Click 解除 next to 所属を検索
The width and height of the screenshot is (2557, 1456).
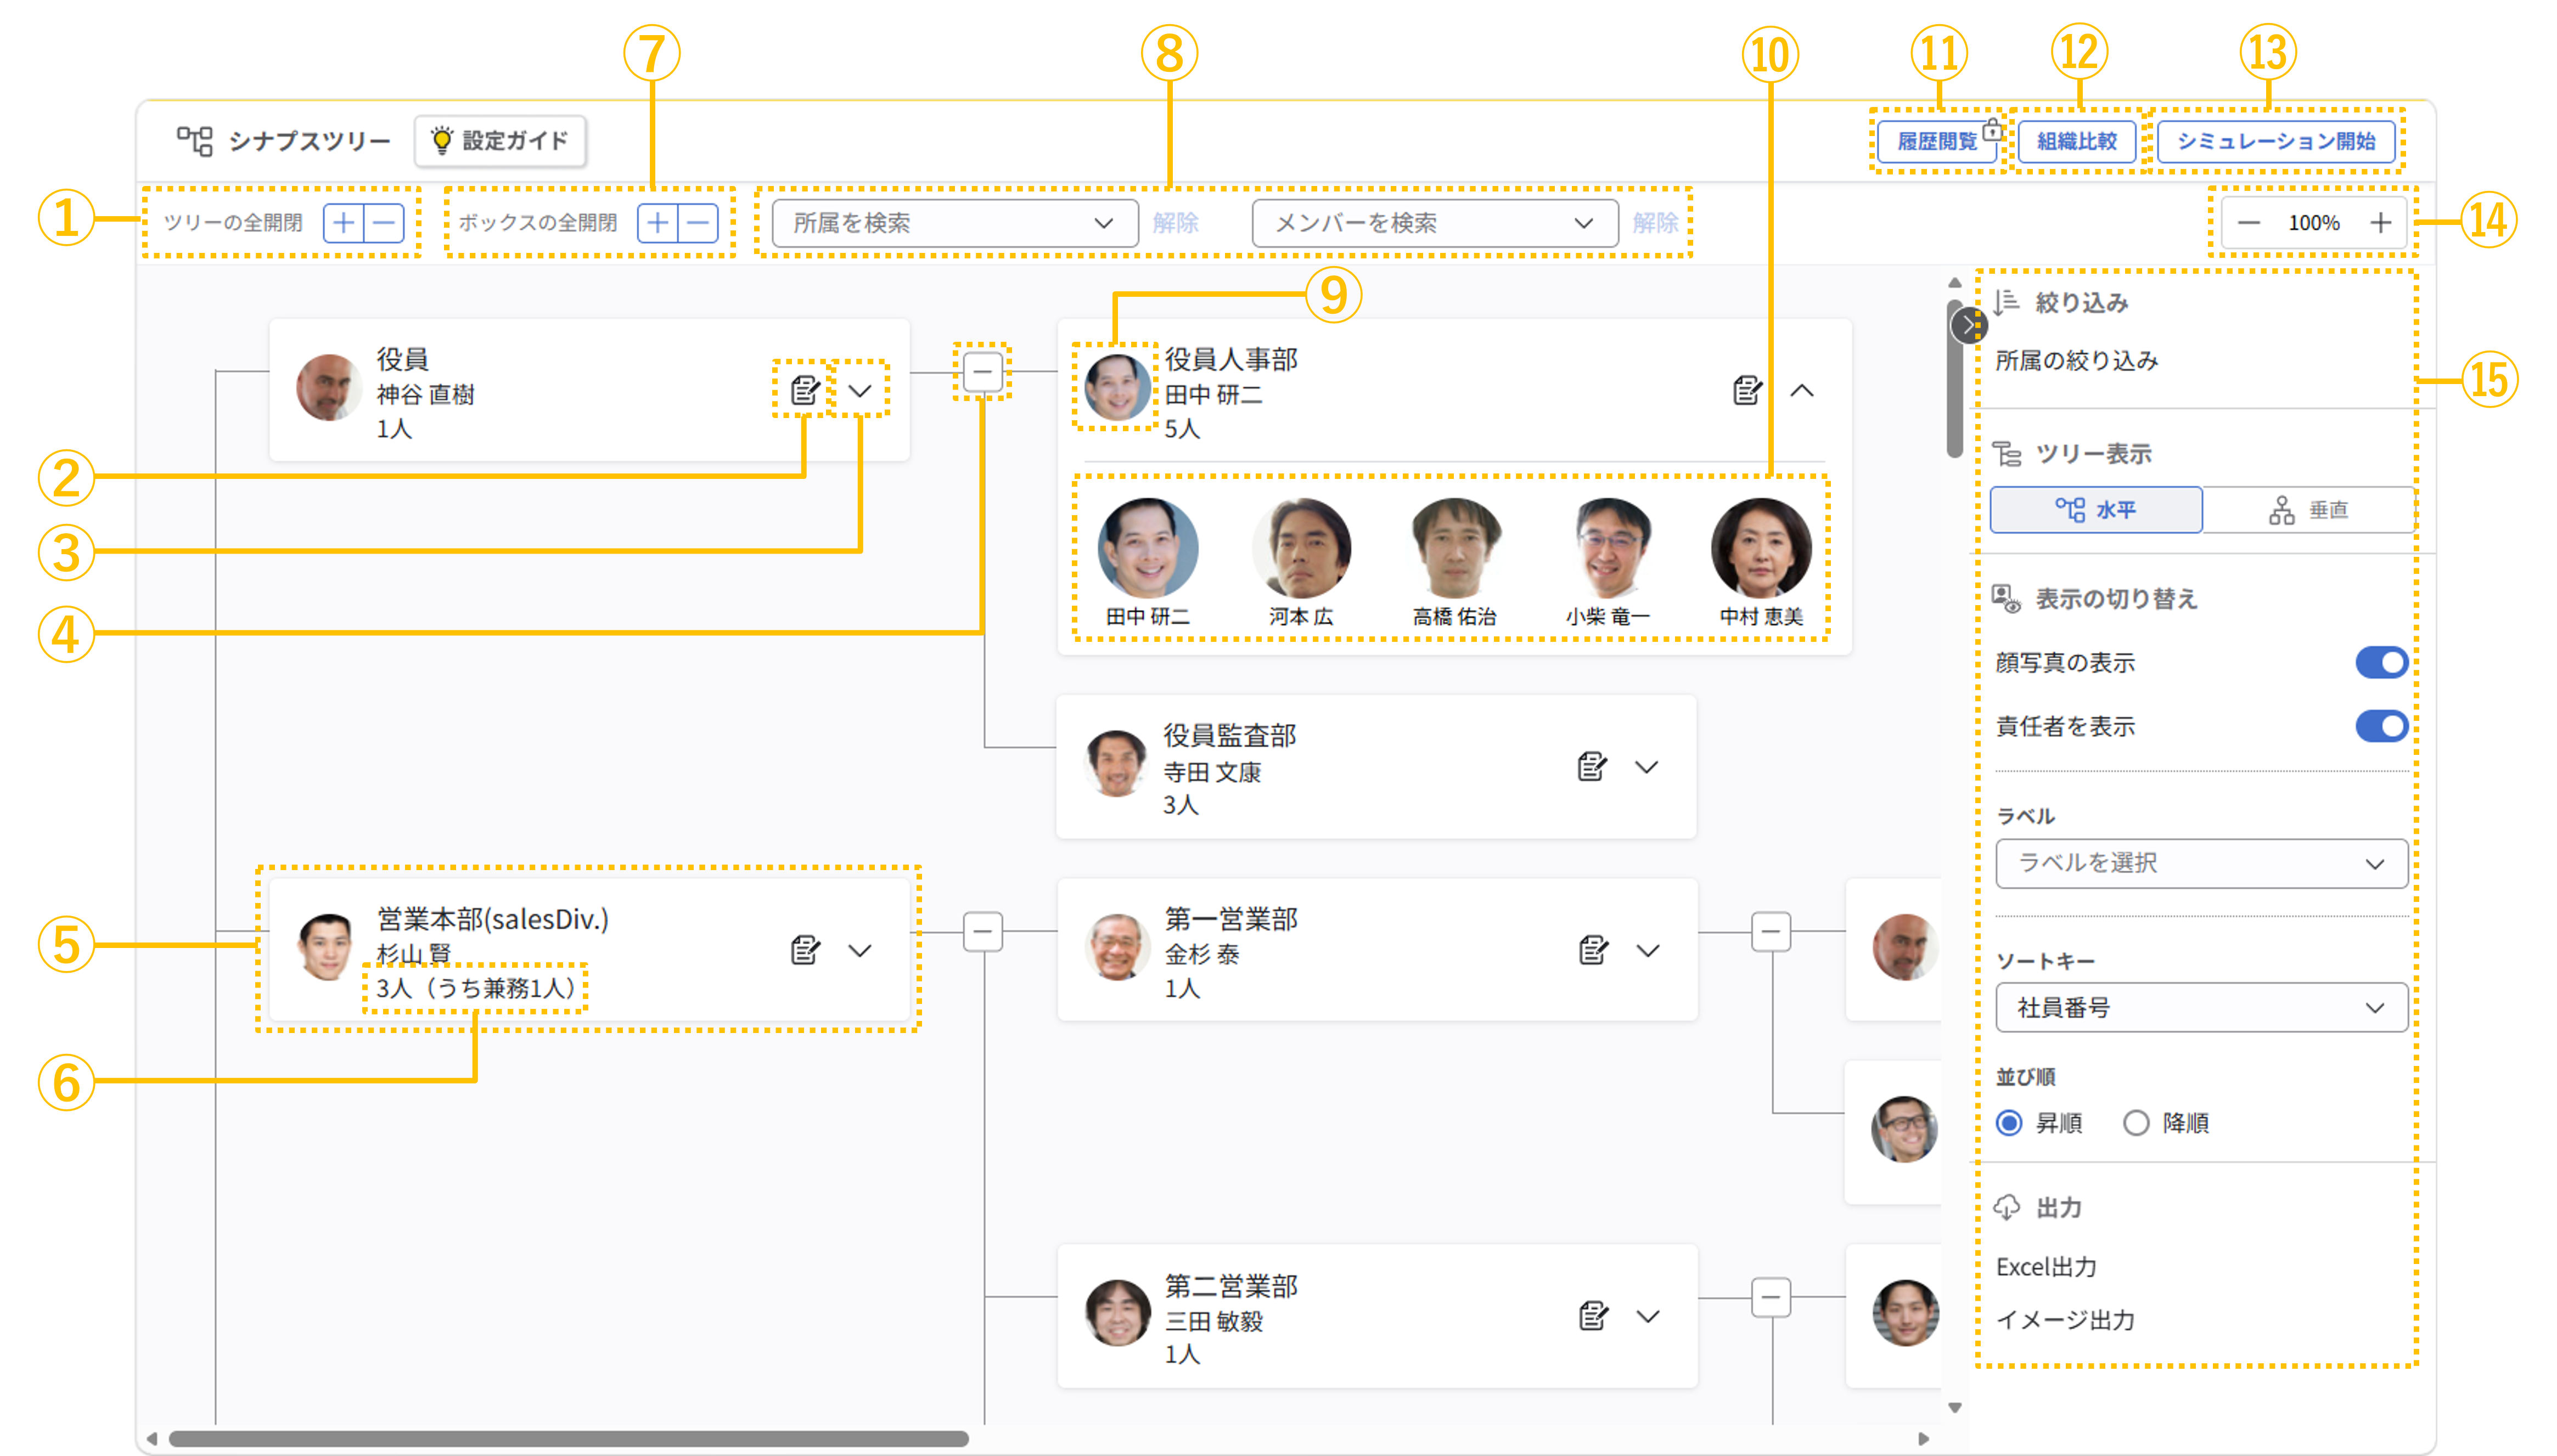coord(1176,223)
